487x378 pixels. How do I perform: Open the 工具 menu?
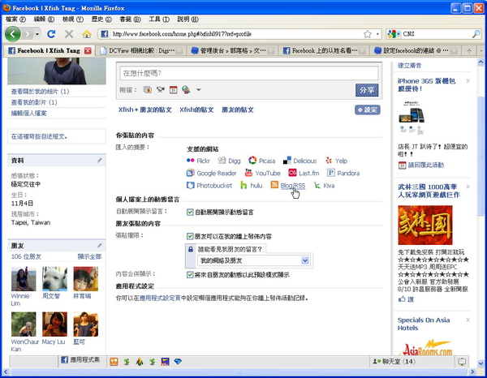pos(159,19)
